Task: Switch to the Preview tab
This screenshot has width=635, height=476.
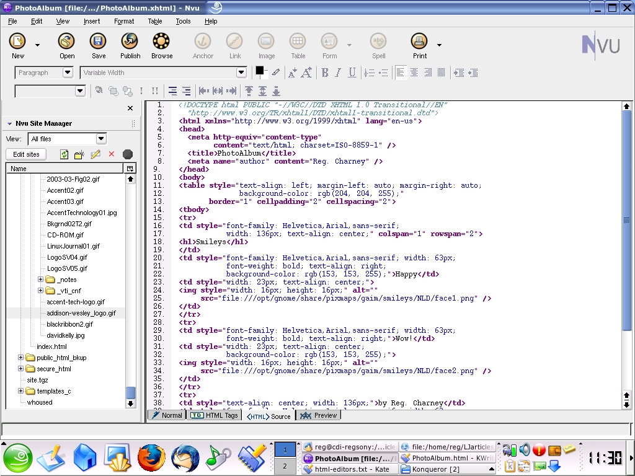Action: [x=319, y=415]
